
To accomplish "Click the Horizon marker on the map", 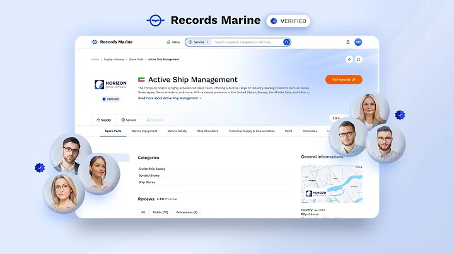I will coord(317,194).
